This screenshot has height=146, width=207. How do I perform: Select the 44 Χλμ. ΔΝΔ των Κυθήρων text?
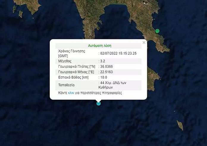(x=112, y=85)
